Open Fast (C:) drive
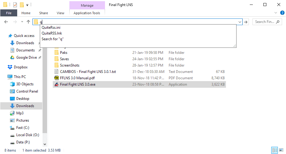The image size is (286, 154). click(23, 128)
